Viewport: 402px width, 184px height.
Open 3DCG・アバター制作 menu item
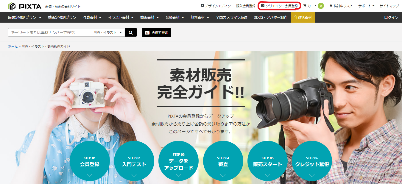271,17
